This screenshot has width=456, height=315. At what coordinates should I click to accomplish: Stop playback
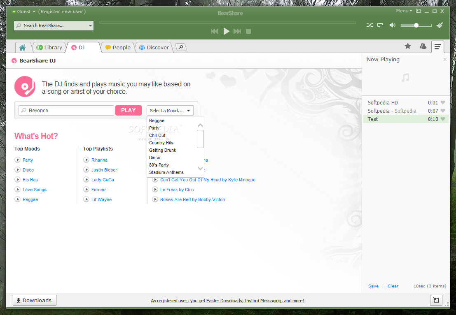coord(248,31)
